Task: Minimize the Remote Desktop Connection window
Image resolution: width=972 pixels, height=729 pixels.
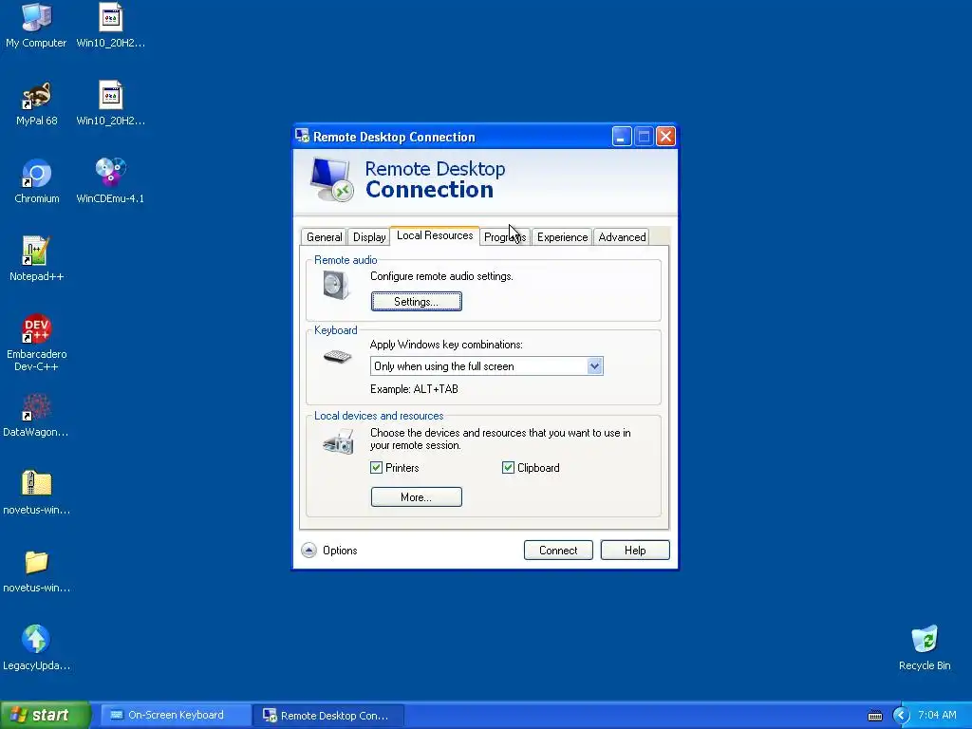Action: click(x=622, y=136)
